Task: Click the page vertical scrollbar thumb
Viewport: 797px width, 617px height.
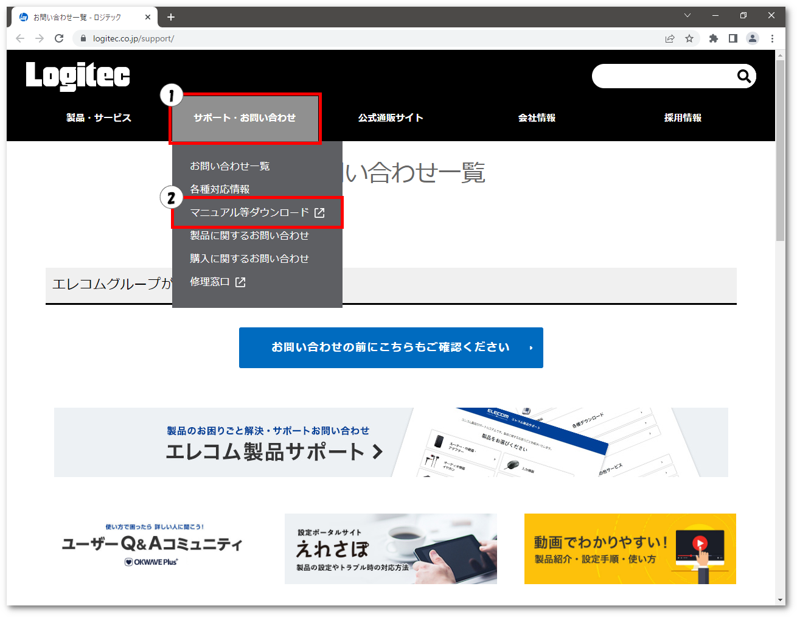Action: point(780,150)
